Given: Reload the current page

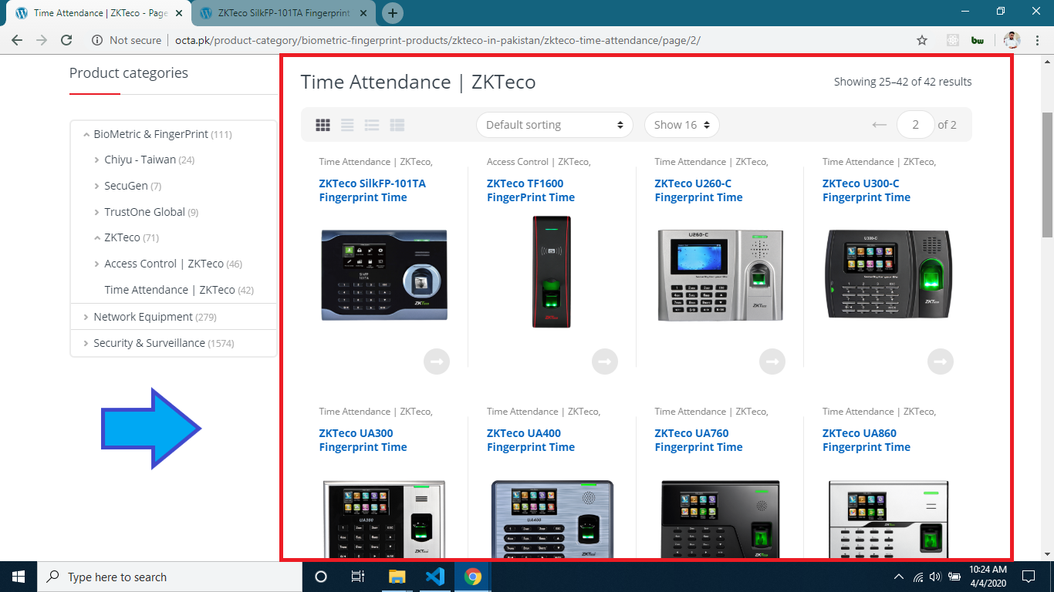Looking at the screenshot, I should [66, 40].
